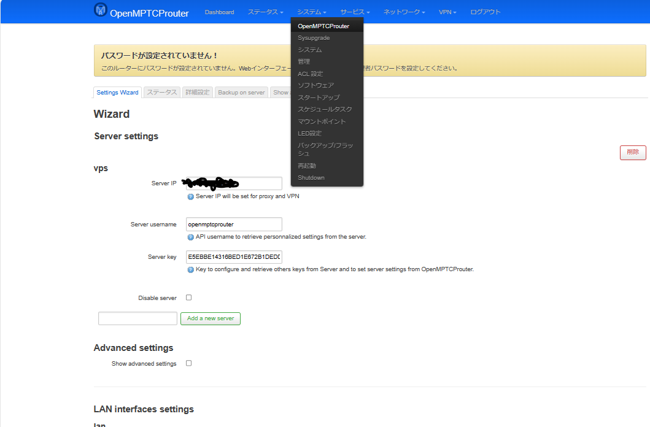The width and height of the screenshot is (650, 427).
Task: Choose 再起動 from system menu
Action: pos(327,166)
